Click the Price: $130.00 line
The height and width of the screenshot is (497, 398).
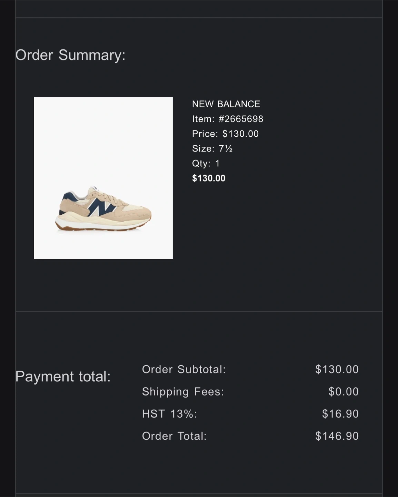click(x=225, y=134)
